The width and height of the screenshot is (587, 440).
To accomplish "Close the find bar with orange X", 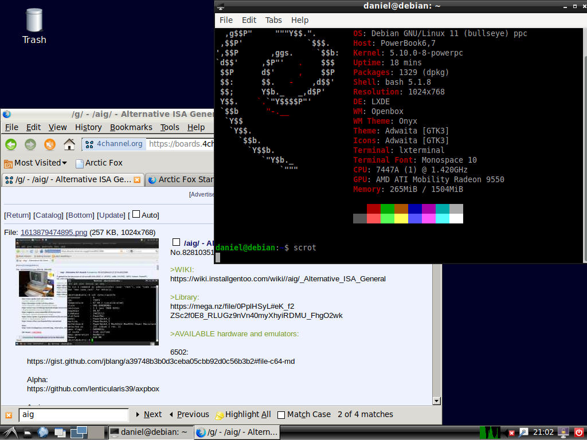I will click(9, 415).
